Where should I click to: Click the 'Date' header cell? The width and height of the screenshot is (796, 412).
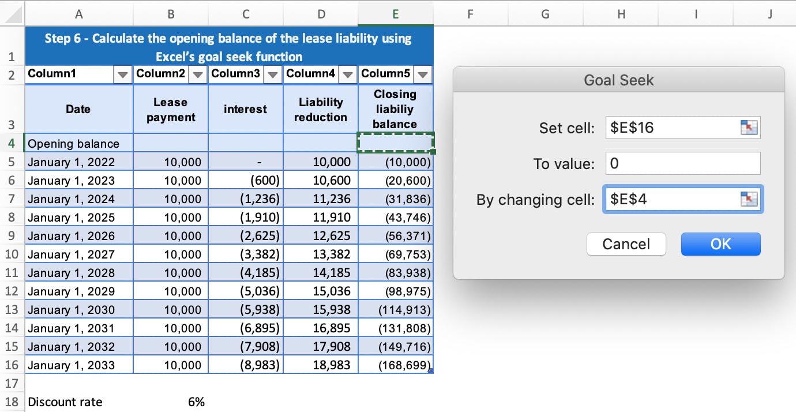(x=78, y=109)
